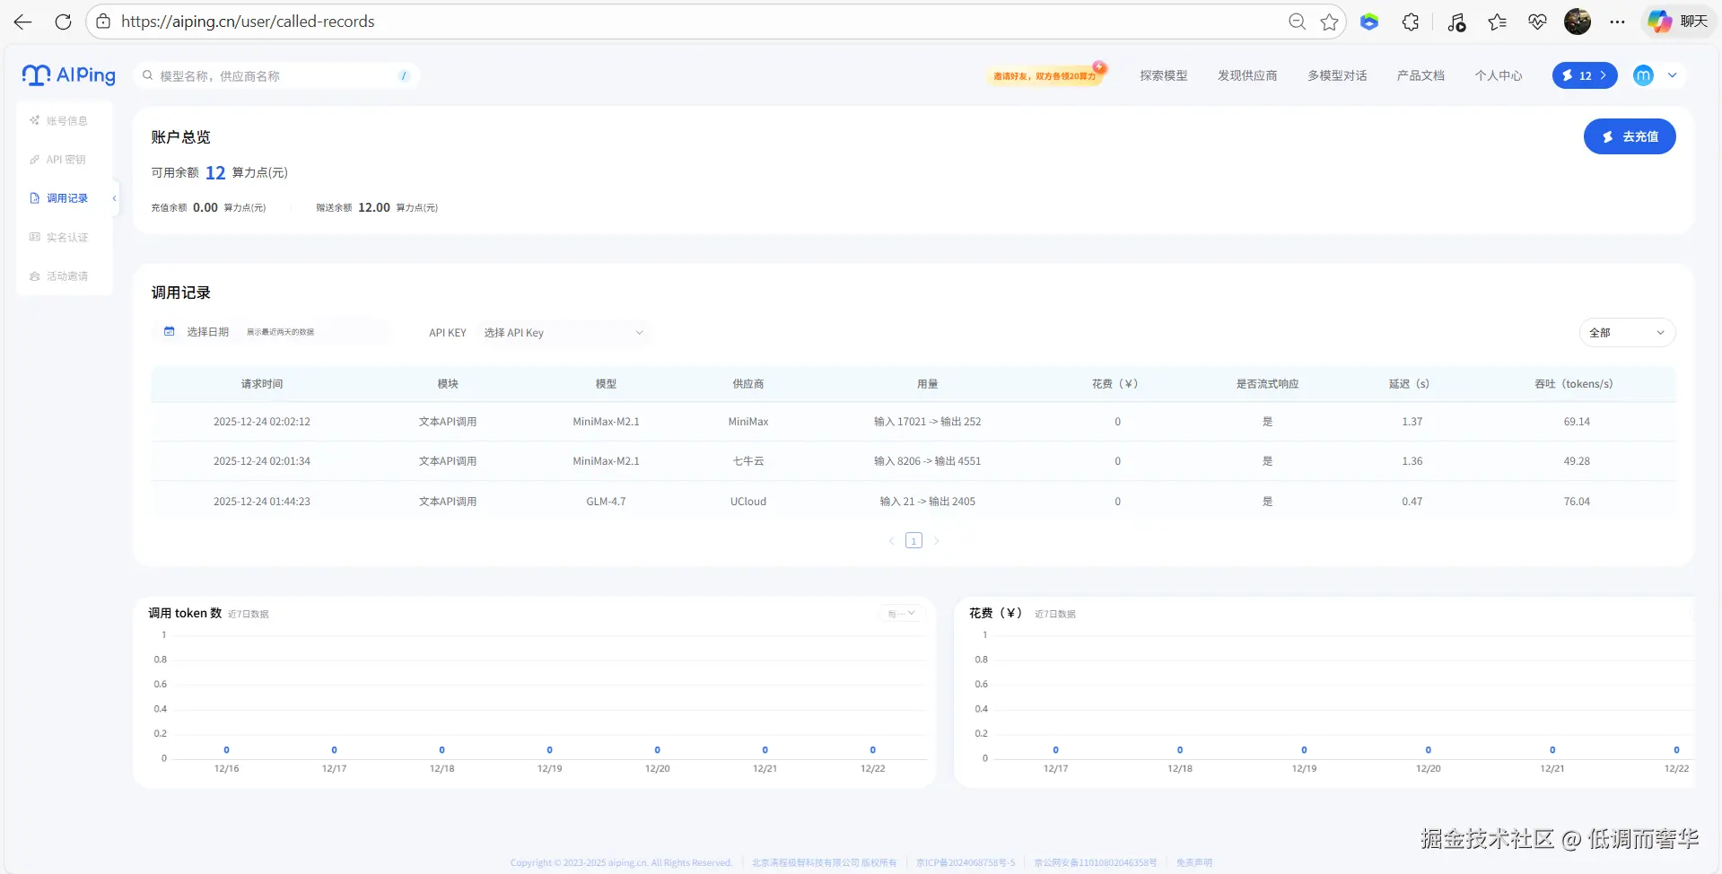Open the 全部 filter dropdown
Viewport: 1722px width, 874px height.
tap(1627, 332)
